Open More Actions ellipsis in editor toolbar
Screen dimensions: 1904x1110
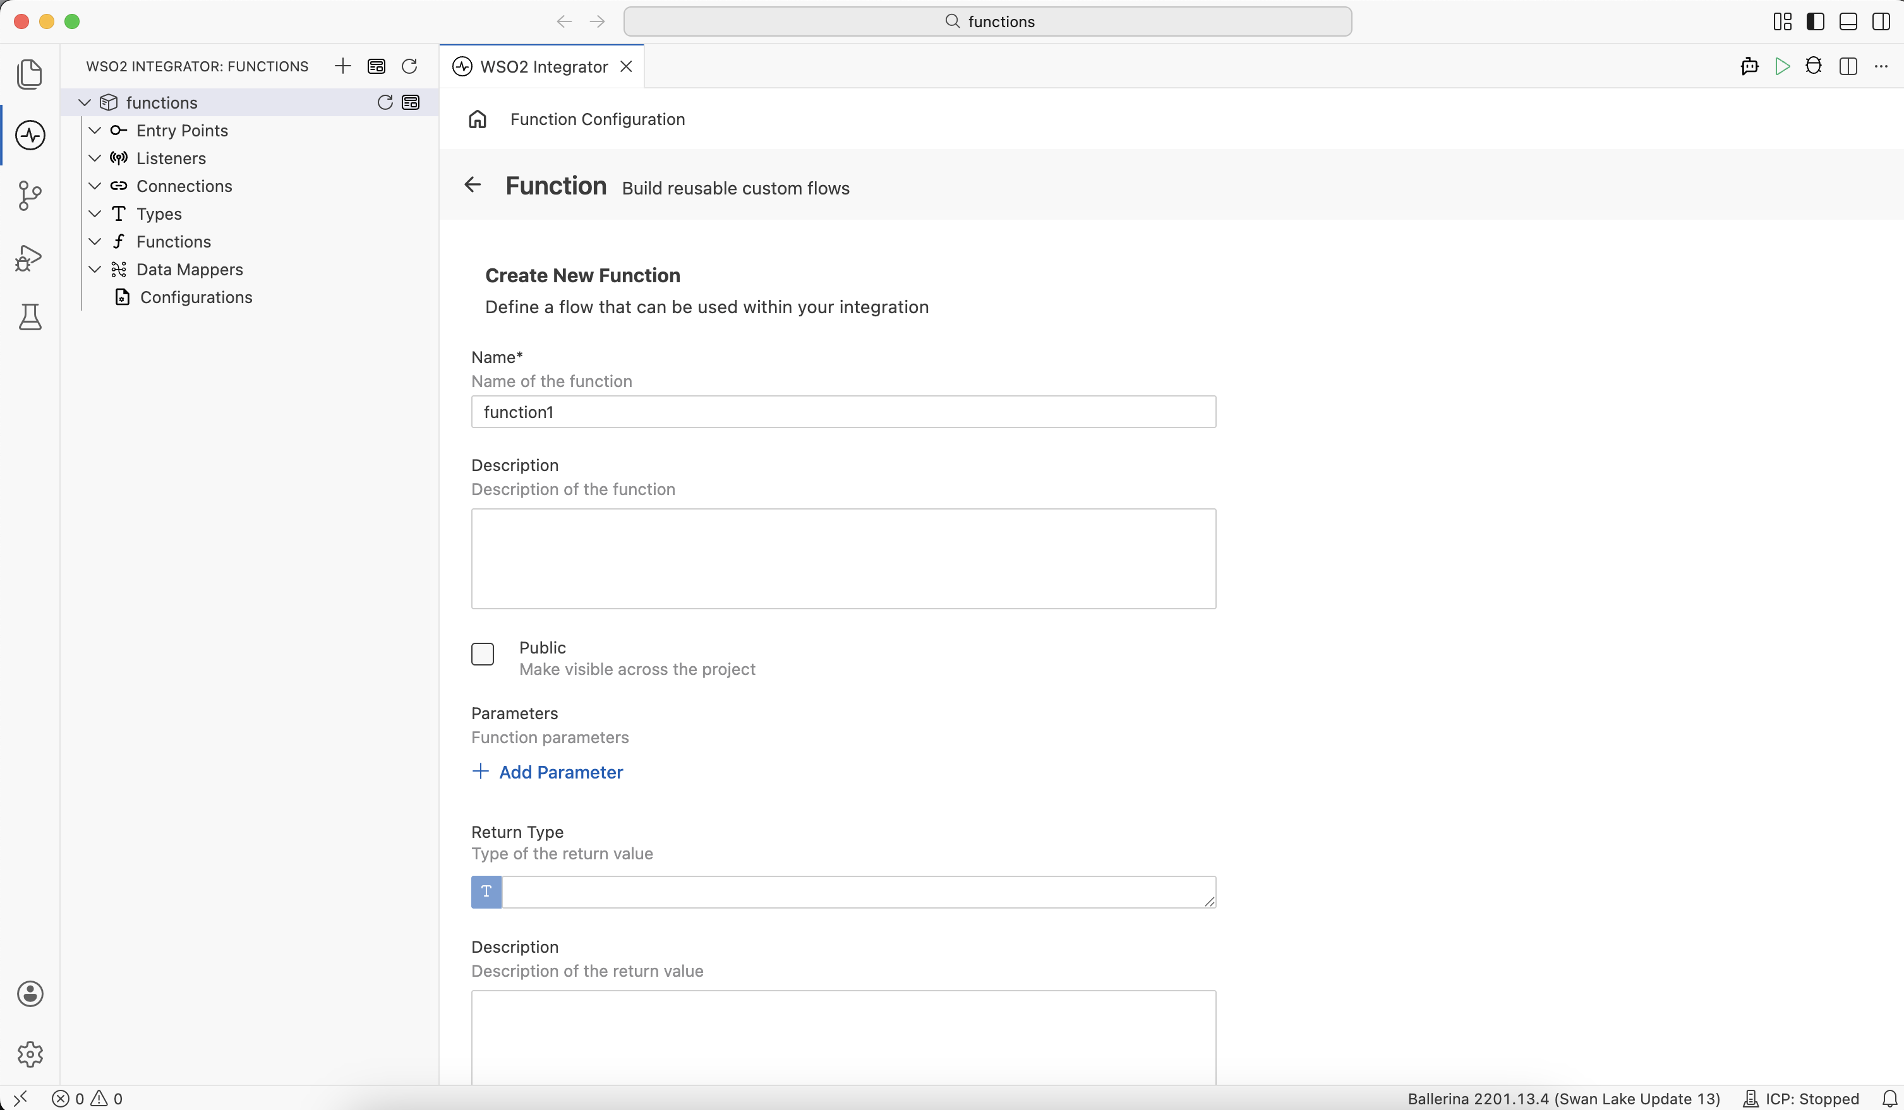point(1881,66)
